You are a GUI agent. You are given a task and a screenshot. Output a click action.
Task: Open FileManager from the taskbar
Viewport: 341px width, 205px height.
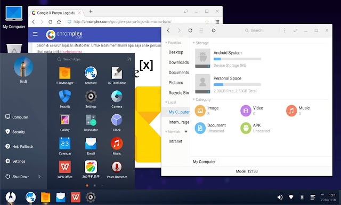pyautogui.click(x=45, y=198)
